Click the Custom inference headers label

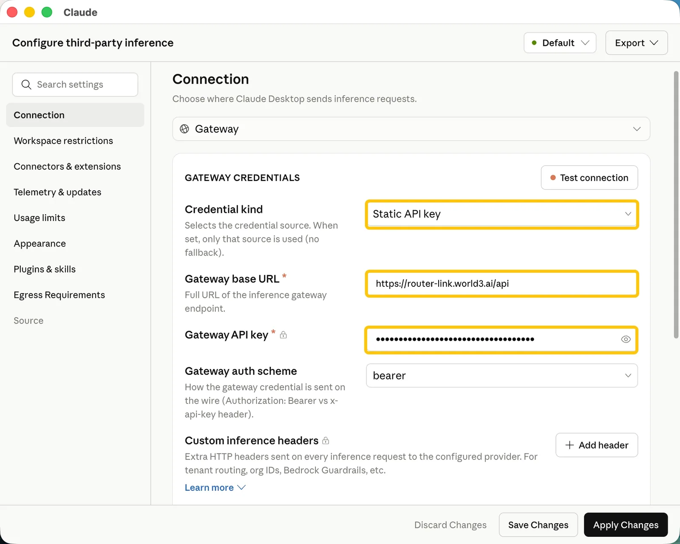(x=252, y=441)
